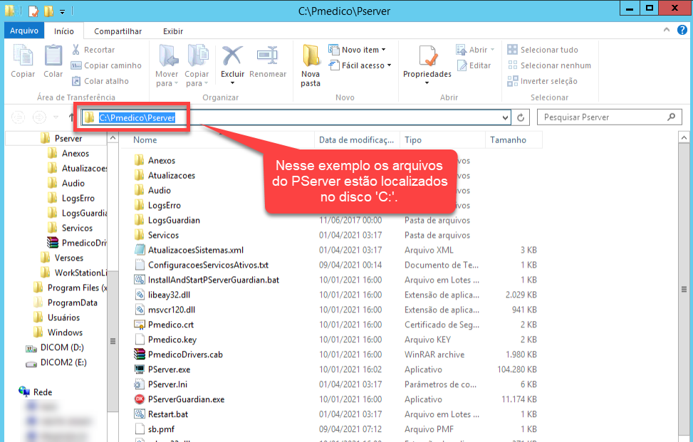Image resolution: width=693 pixels, height=442 pixels.
Task: Click Selecionar tudo button
Action: click(x=543, y=50)
